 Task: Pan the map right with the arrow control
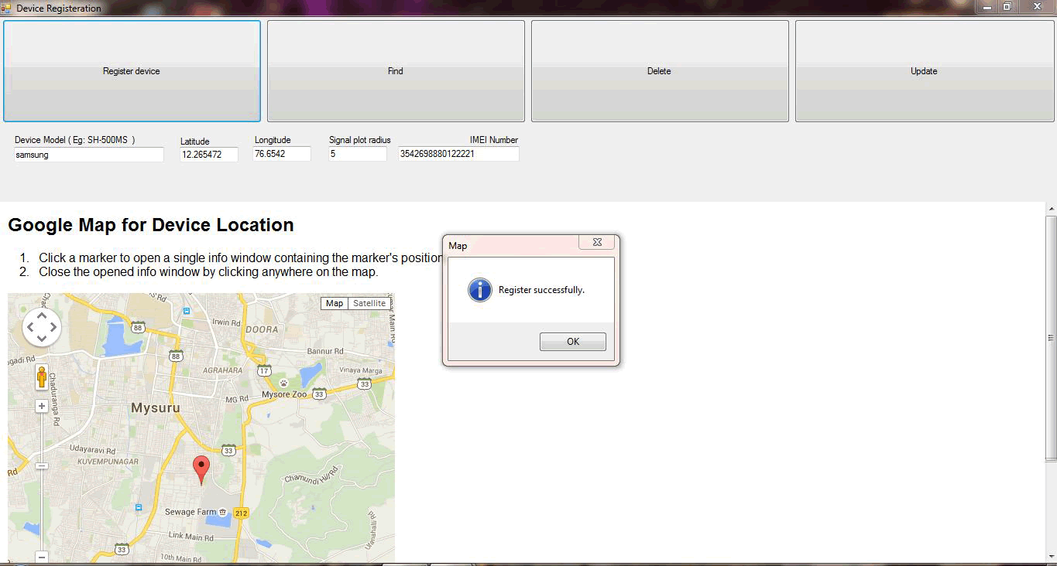(53, 327)
